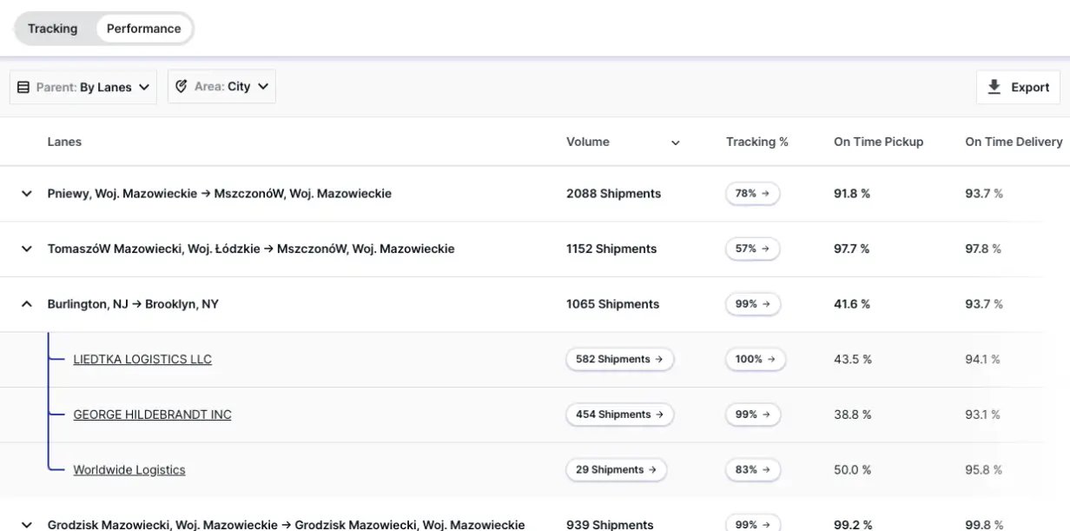The height and width of the screenshot is (531, 1070).
Task: Collapse the Burlington, NJ to Brooklyn lane
Action: tap(26, 304)
